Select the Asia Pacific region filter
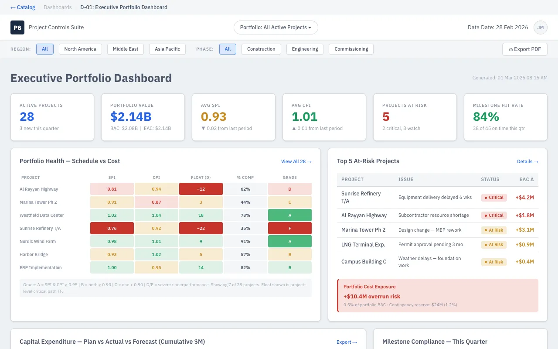 [167, 49]
